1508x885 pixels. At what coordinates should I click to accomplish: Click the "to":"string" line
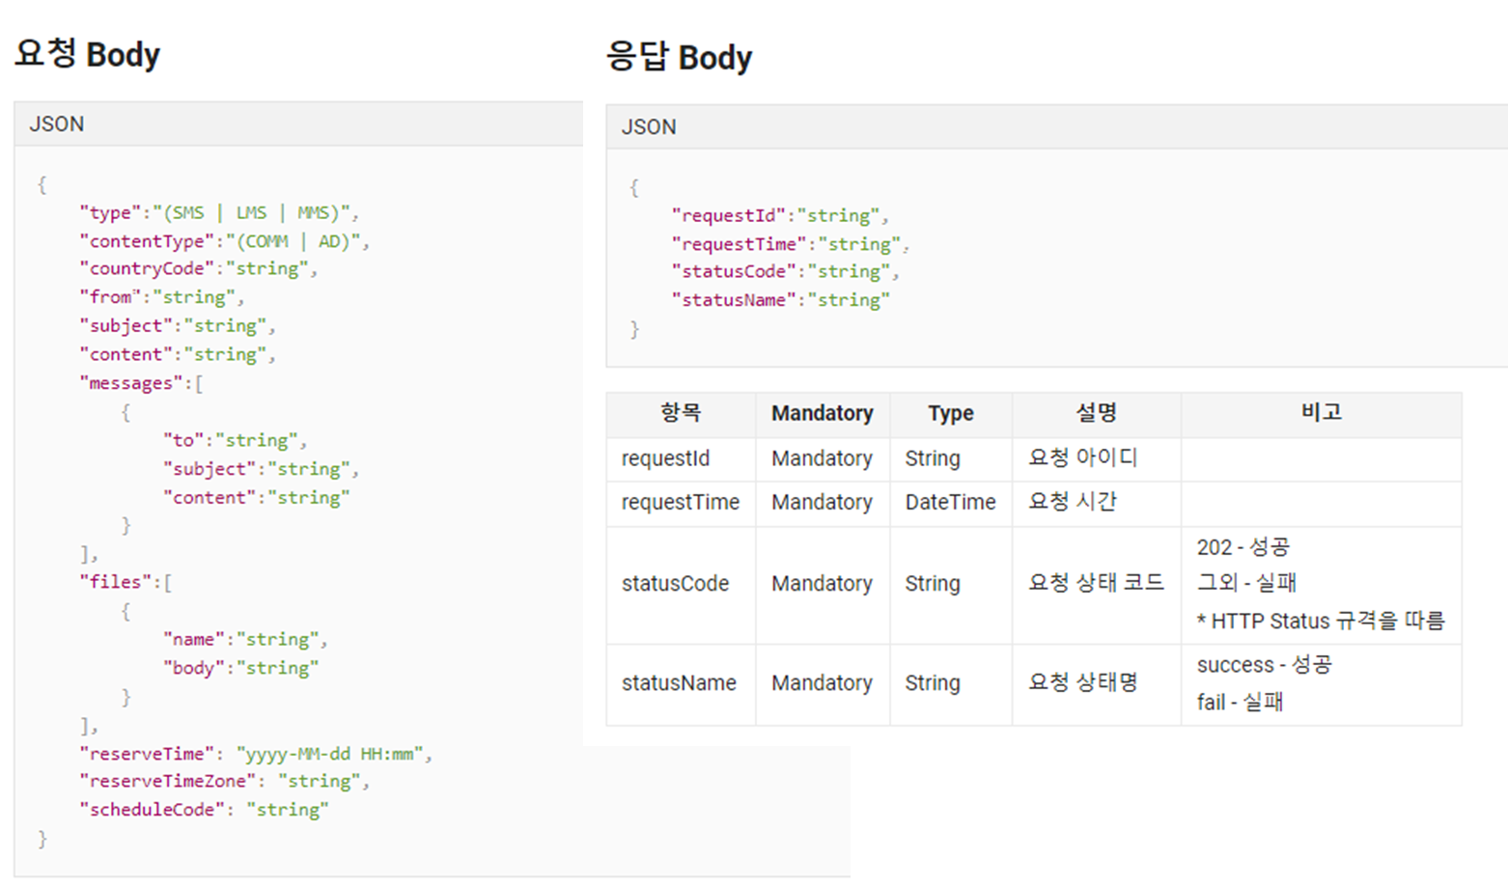(235, 440)
